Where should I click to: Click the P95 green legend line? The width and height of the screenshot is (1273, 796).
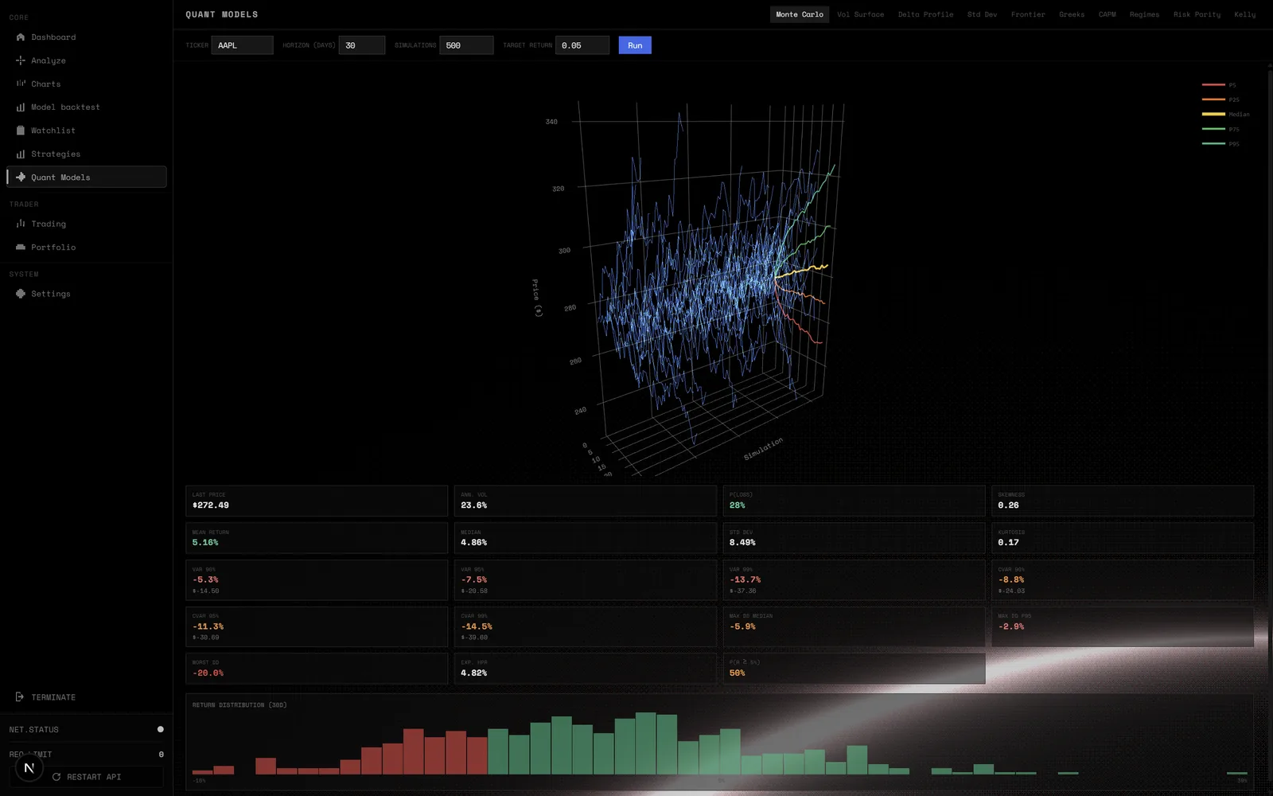pos(1213,143)
